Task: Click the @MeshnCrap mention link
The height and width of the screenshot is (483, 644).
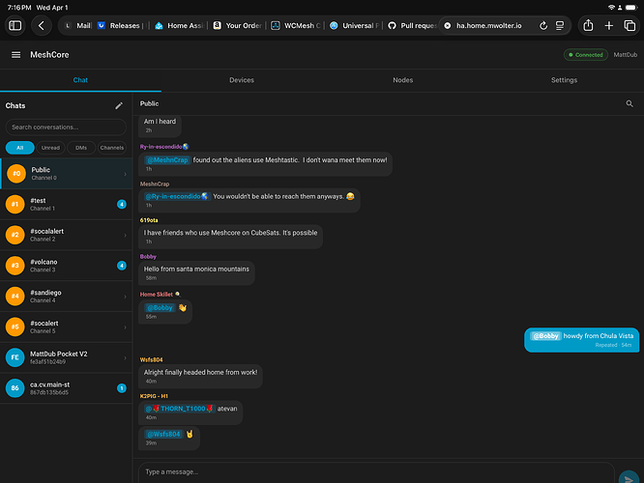Action: coord(167,160)
